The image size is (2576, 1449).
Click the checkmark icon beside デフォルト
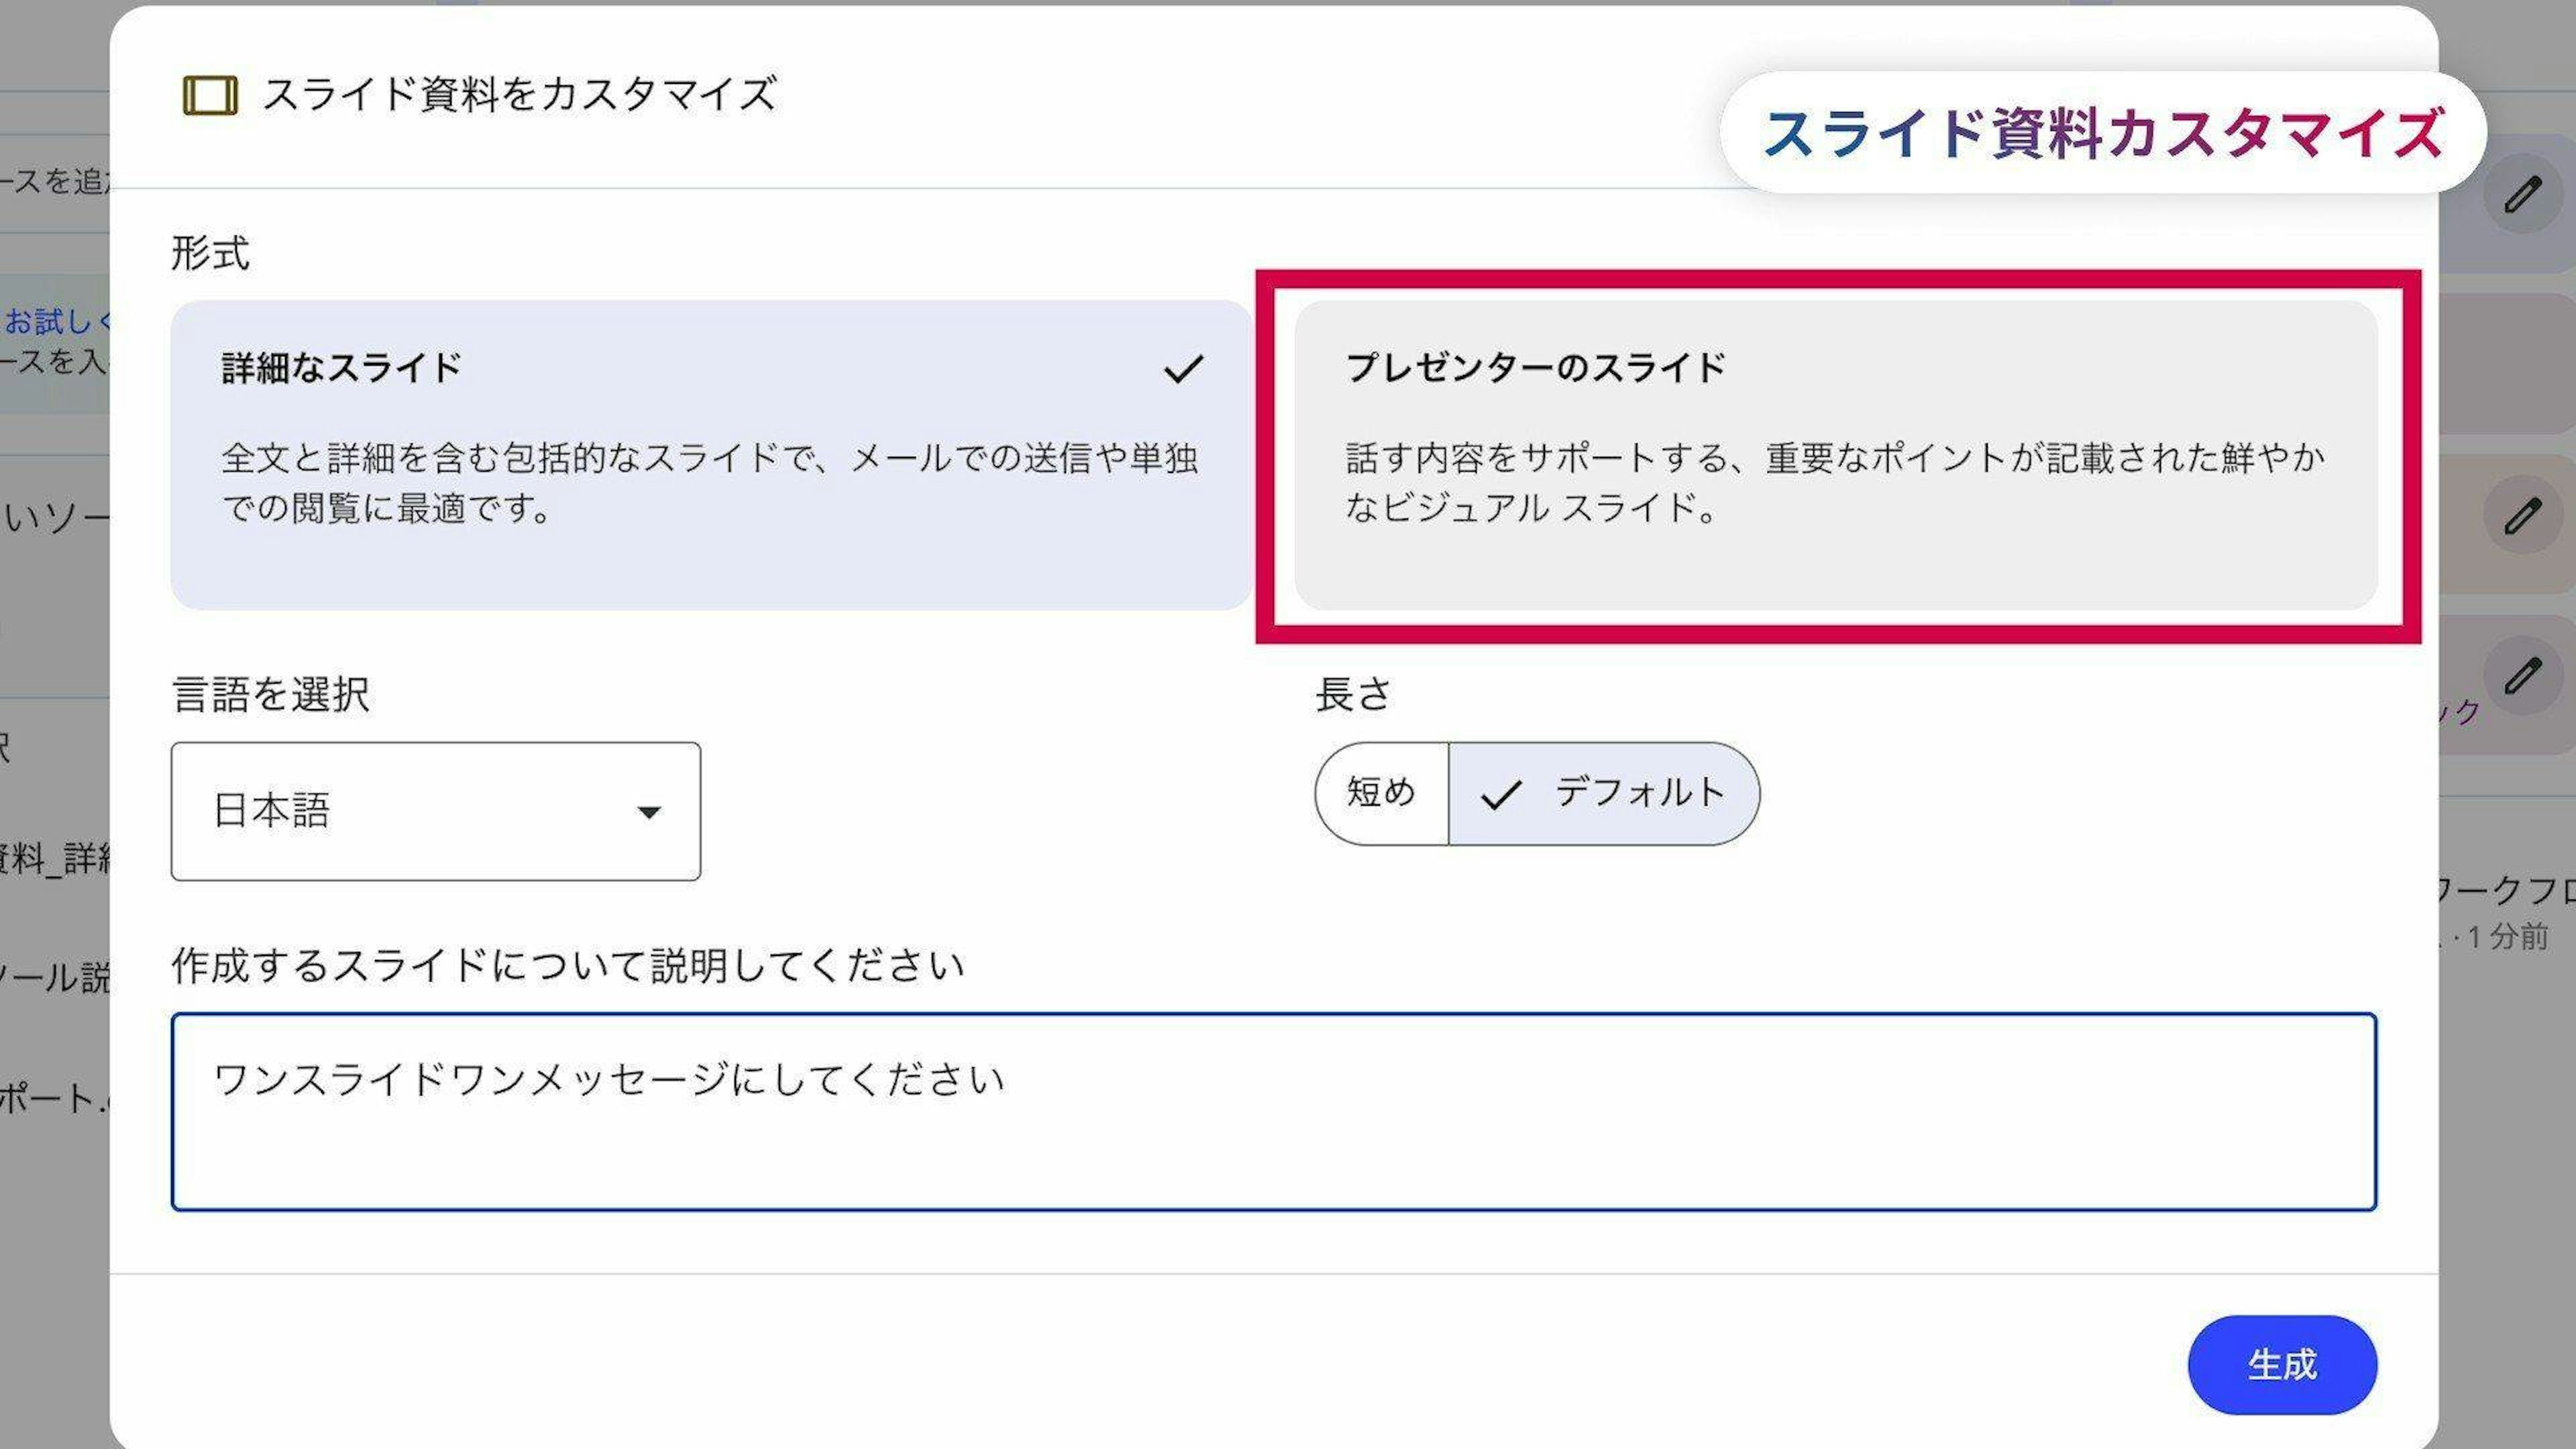[1500, 795]
